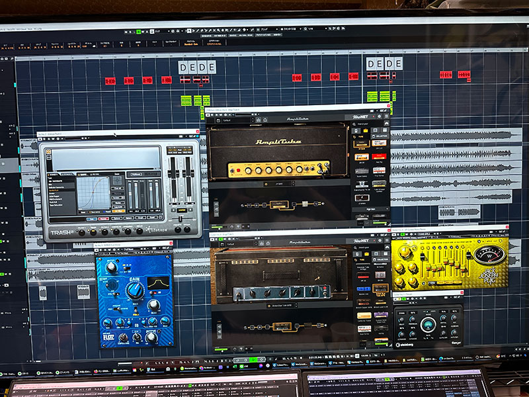Select yellow highlighted gear category tab in lower AmpliTube
Viewport: 529px width, 397px height.
367,254
